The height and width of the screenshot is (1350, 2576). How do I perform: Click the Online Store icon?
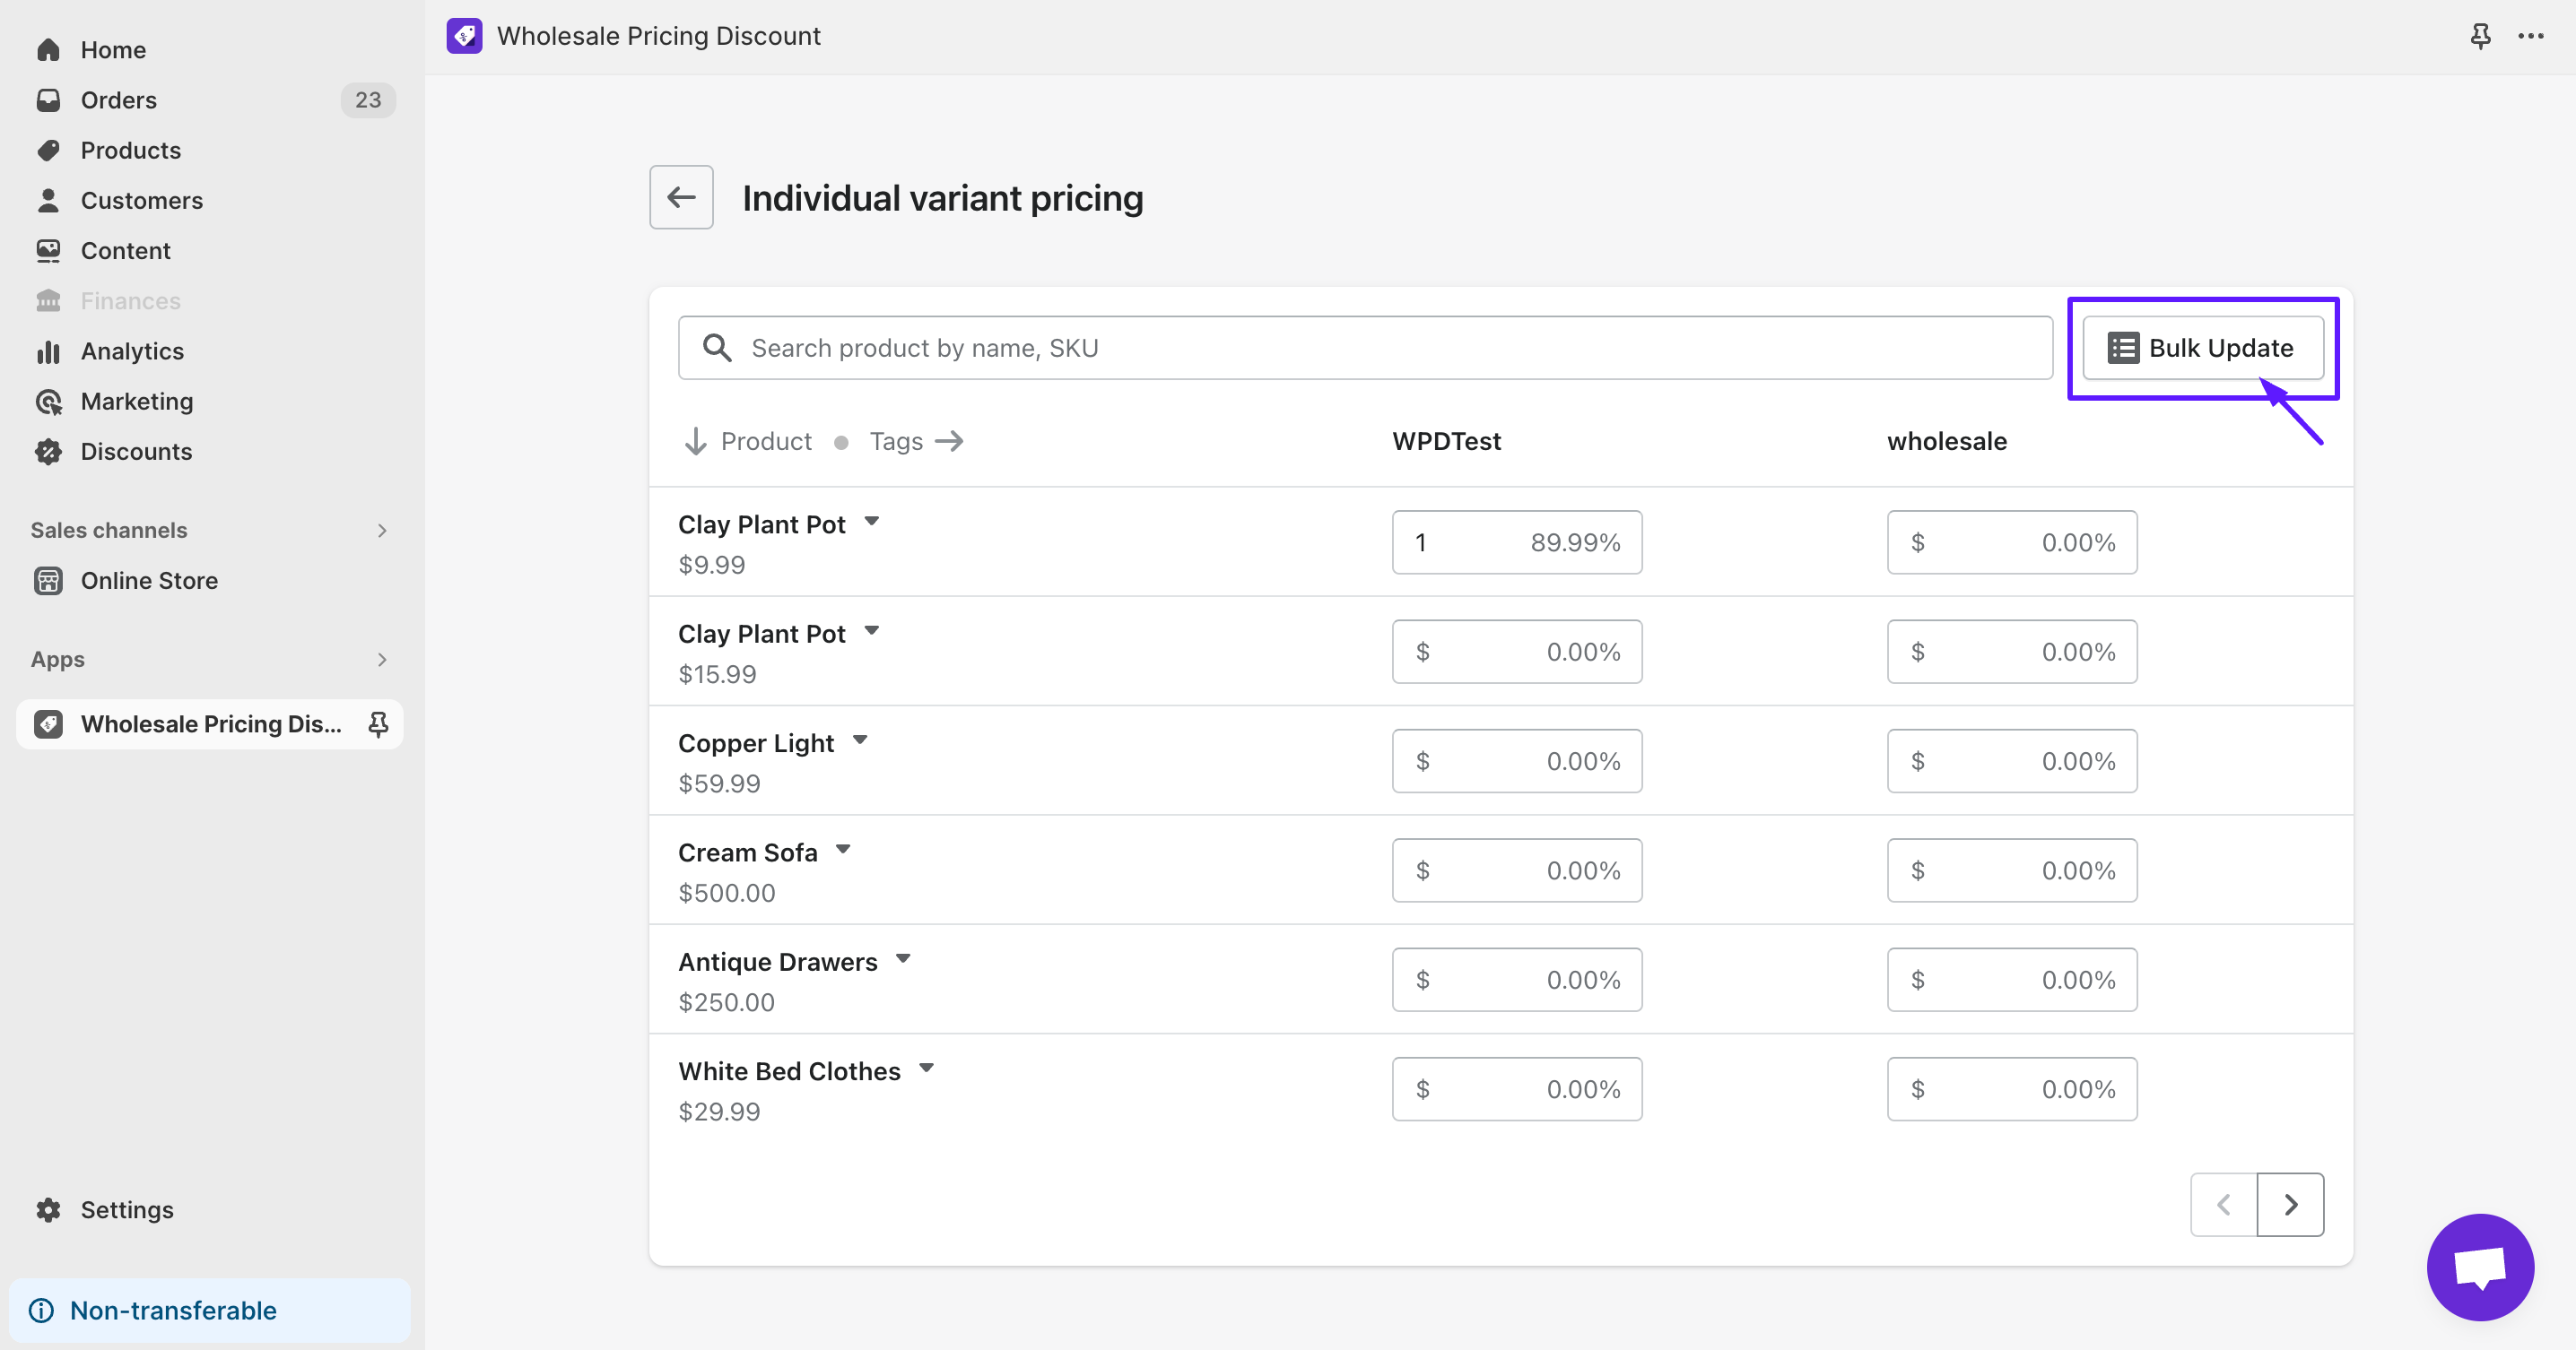[48, 581]
